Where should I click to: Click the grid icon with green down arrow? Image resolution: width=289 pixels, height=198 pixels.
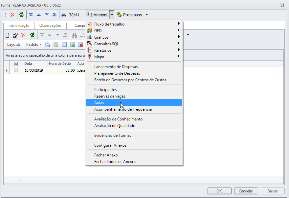point(73,45)
